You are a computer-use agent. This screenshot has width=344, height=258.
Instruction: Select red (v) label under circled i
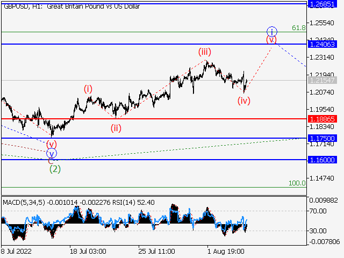tap(271, 40)
